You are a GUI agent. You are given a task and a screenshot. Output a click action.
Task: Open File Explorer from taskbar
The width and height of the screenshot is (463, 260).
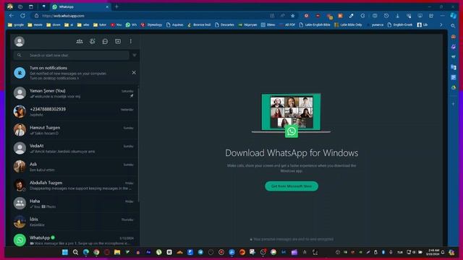pyautogui.click(x=117, y=252)
